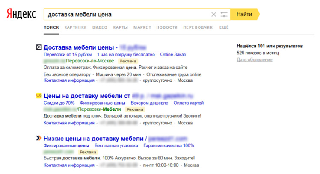
Task: Open the Вечером дешевле sitelink
Action: click(149, 103)
